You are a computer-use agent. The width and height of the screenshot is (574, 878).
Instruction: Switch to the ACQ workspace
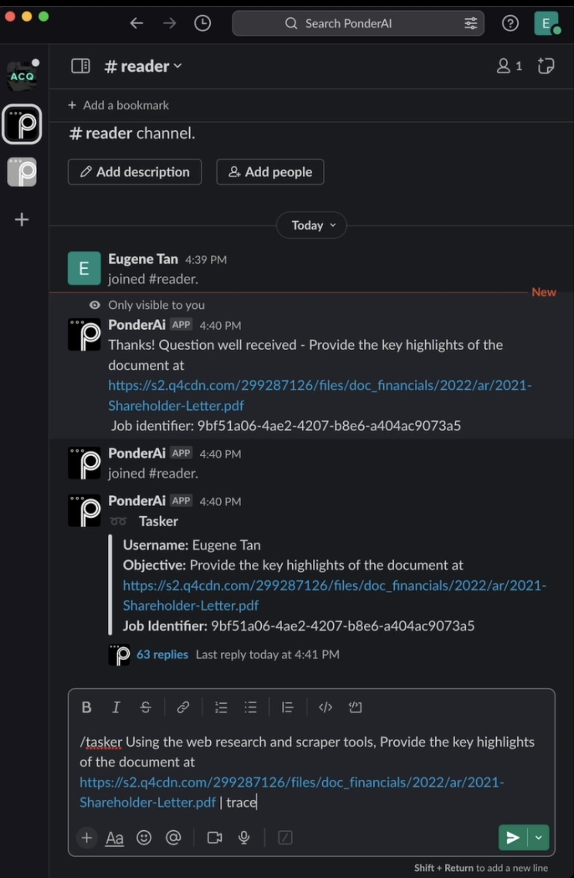click(x=22, y=76)
